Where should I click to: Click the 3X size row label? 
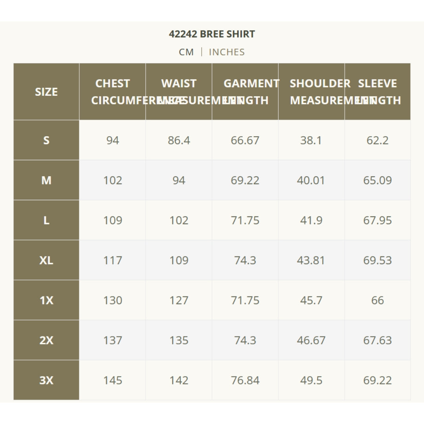46,380
